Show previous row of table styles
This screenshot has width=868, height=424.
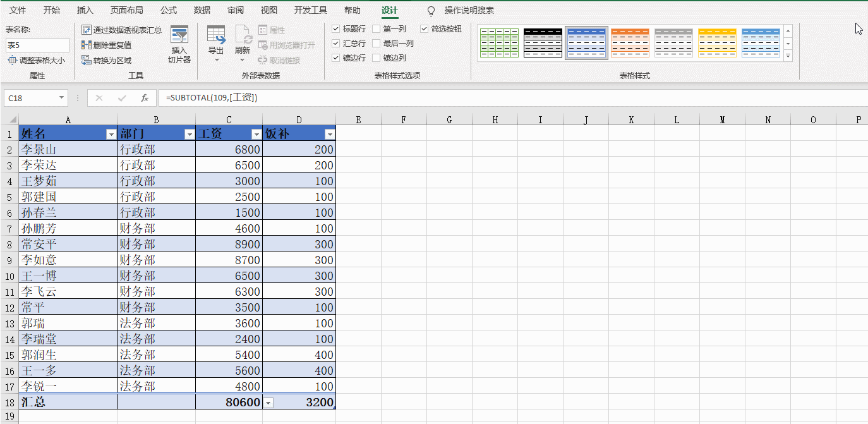pyautogui.click(x=788, y=30)
